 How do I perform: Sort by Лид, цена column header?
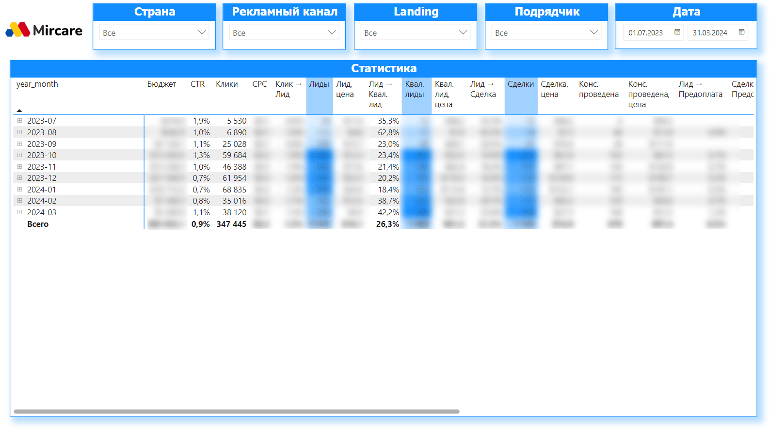tap(345, 89)
